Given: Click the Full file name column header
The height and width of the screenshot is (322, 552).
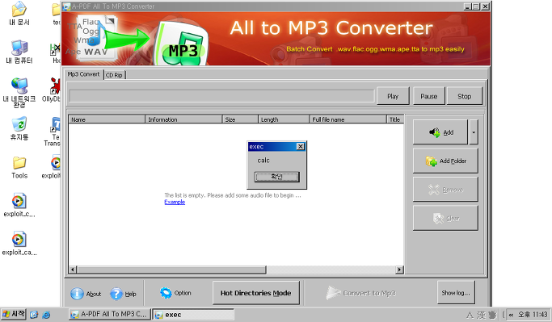Looking at the screenshot, I should click(x=348, y=119).
